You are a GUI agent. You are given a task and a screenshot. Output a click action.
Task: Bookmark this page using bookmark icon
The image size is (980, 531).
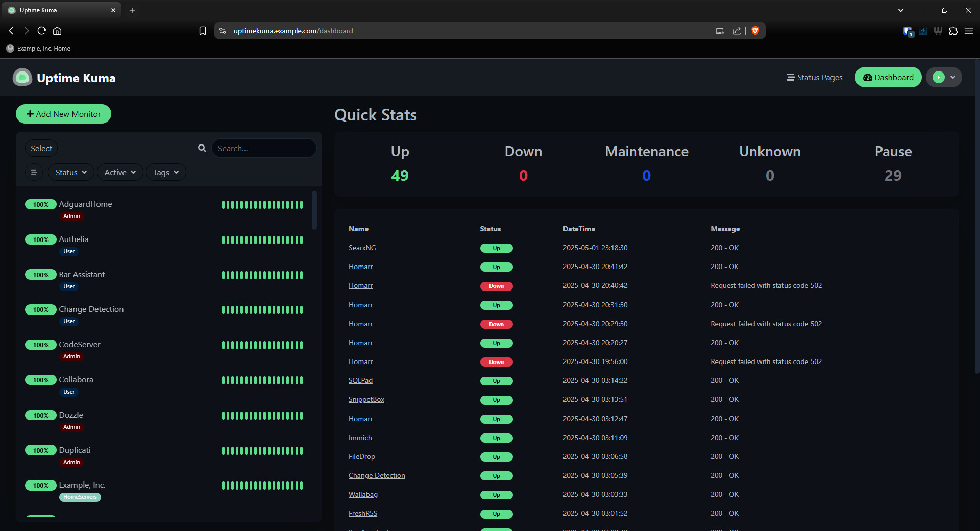203,31
